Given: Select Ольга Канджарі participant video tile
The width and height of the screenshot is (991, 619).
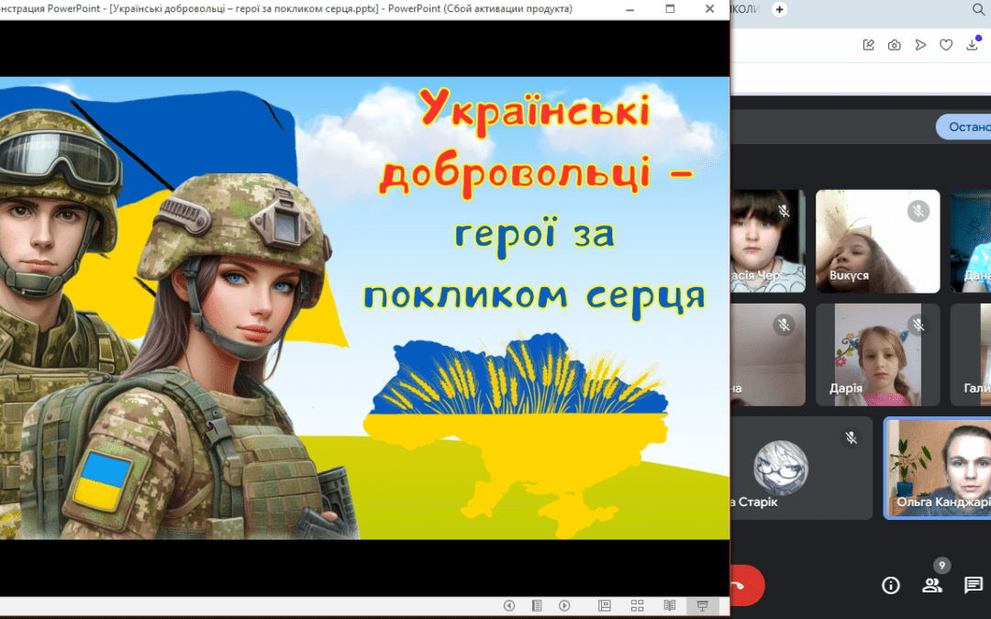Looking at the screenshot, I should tap(938, 468).
